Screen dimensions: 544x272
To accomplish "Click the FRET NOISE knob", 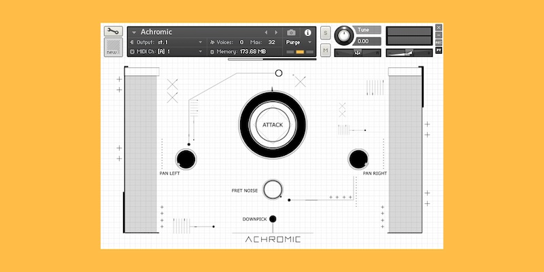I will click(x=273, y=190).
